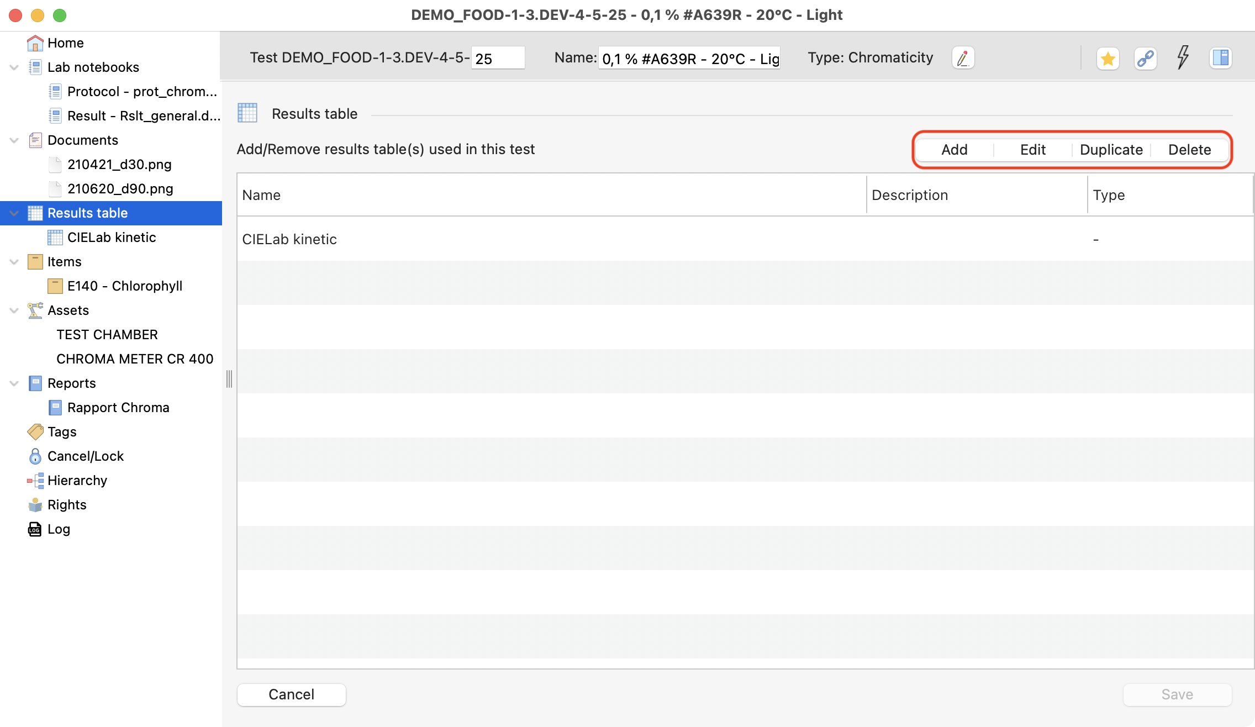
Task: Click the Tags label icon
Action: (35, 431)
